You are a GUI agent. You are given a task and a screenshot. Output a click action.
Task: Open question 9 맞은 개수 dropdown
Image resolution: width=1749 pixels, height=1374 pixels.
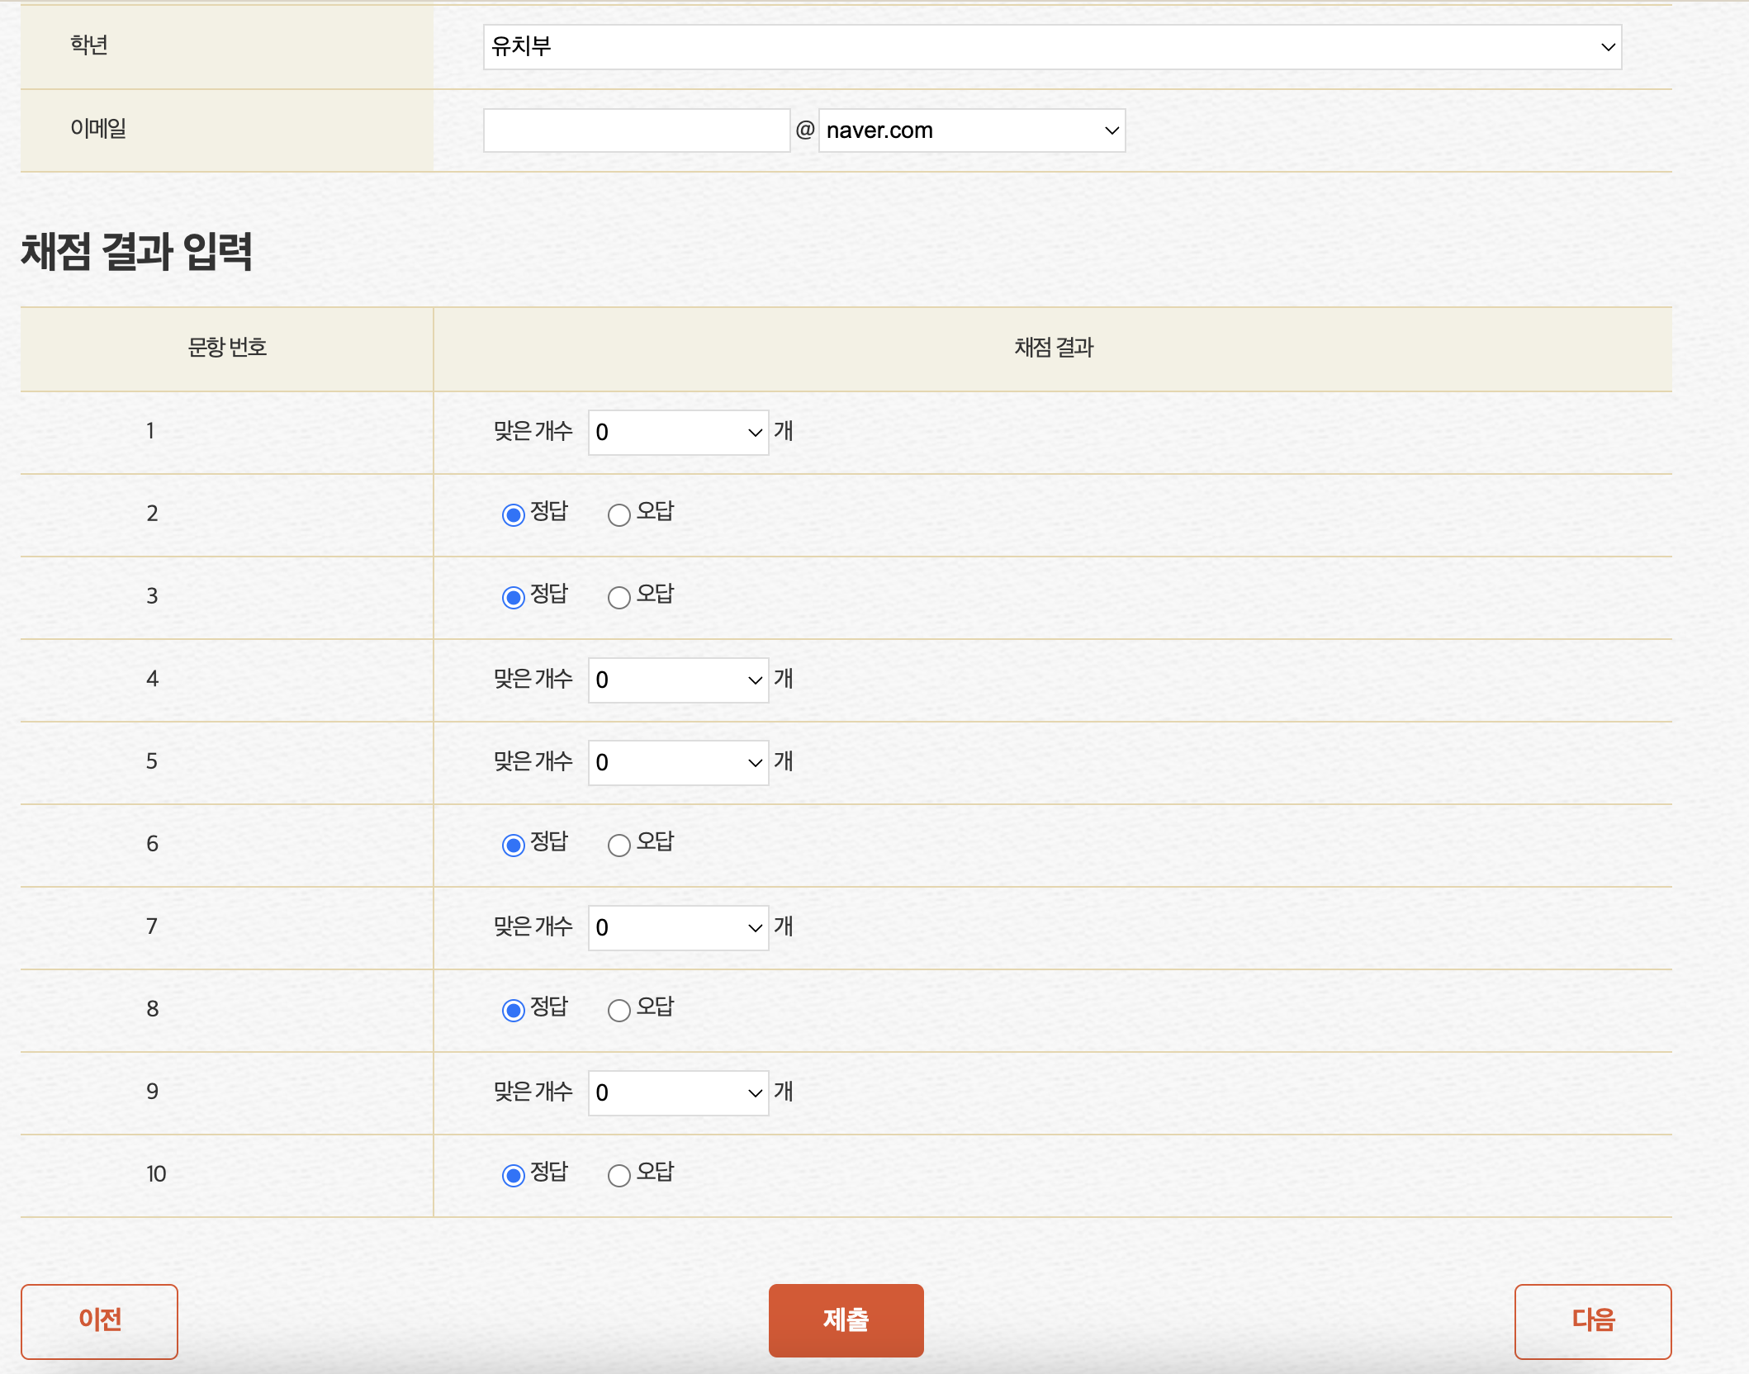[678, 1092]
